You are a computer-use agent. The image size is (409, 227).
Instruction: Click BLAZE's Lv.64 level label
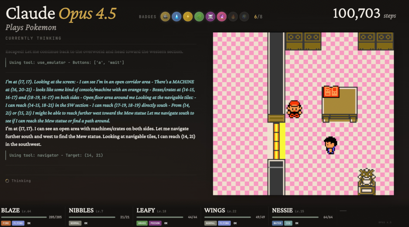(x=26, y=211)
